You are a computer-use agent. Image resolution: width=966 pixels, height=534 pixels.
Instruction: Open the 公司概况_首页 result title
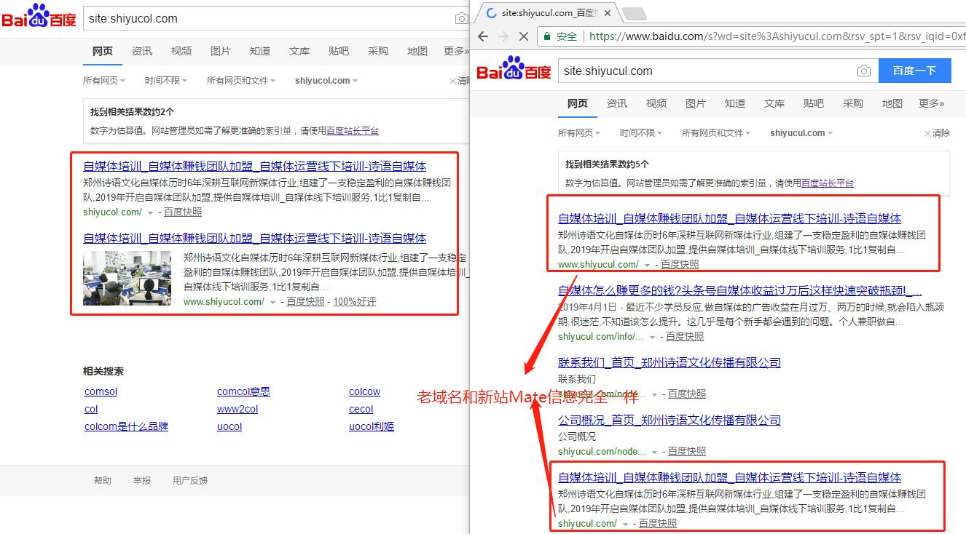coord(669,420)
